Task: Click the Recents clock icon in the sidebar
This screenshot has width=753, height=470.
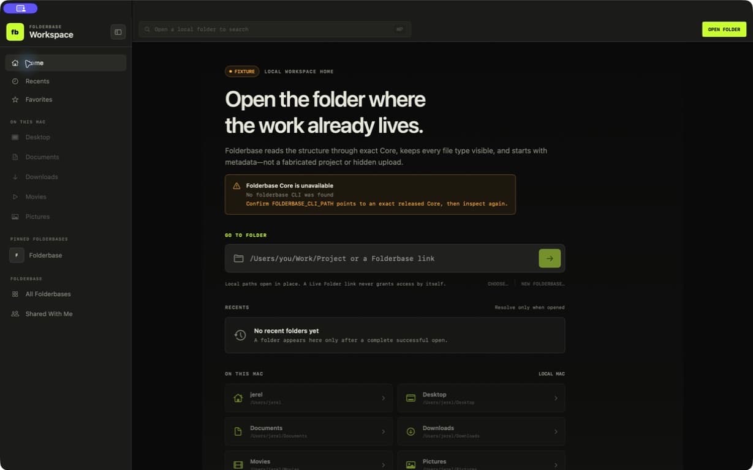Action: click(15, 81)
